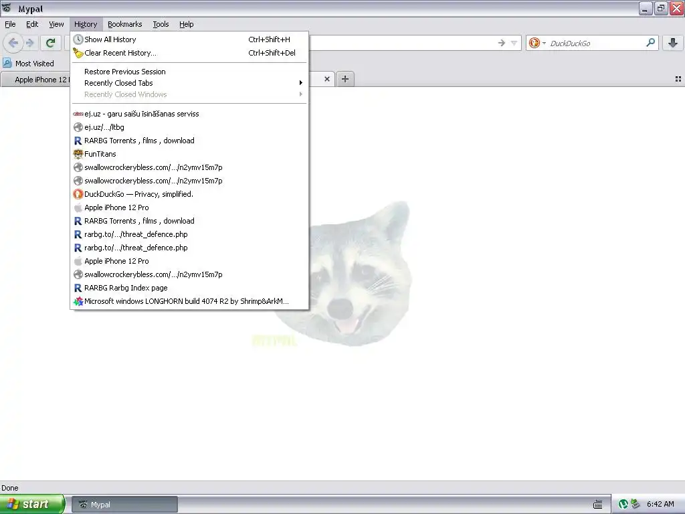Open the Windows start button

pyautogui.click(x=32, y=504)
